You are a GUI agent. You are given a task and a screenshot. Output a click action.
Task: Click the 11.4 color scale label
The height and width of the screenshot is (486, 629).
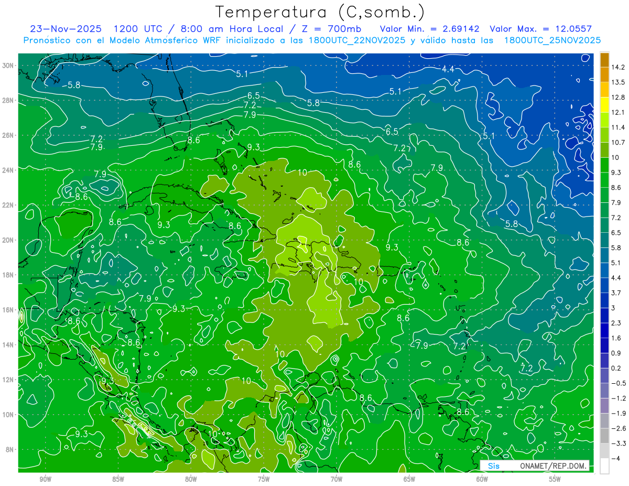(617, 127)
